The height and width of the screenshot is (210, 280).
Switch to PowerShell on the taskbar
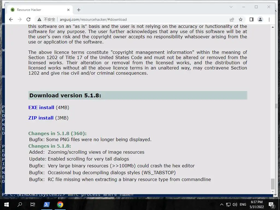tap(46, 205)
